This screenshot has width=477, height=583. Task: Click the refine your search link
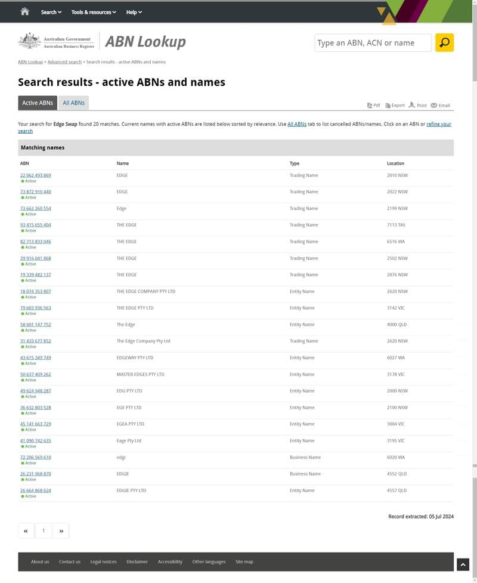point(439,124)
